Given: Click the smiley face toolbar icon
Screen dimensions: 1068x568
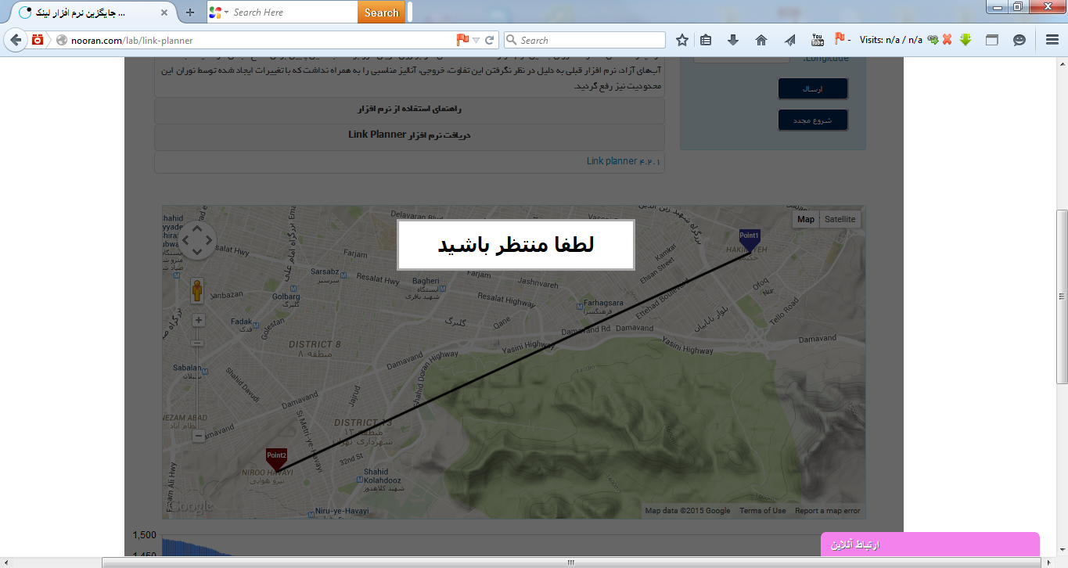Looking at the screenshot, I should 1019,40.
